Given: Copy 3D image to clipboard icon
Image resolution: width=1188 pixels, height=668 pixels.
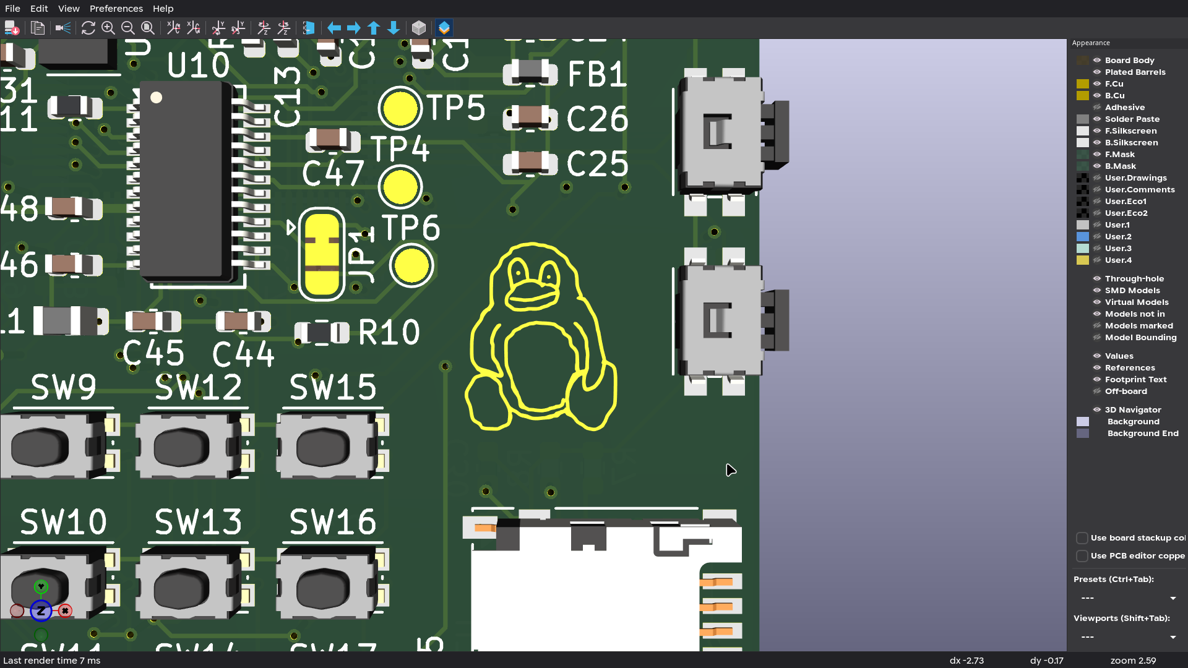Looking at the screenshot, I should (37, 28).
